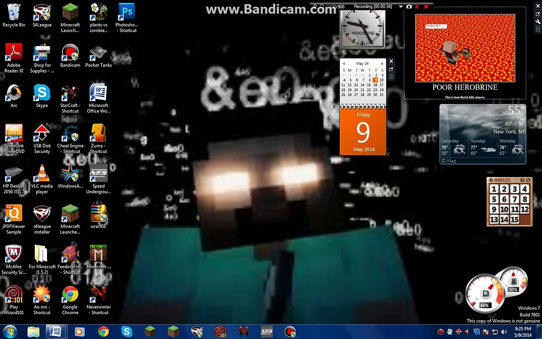The width and height of the screenshot is (542, 339).
Task: Open Google Chrome desktop icon
Action: point(70,300)
